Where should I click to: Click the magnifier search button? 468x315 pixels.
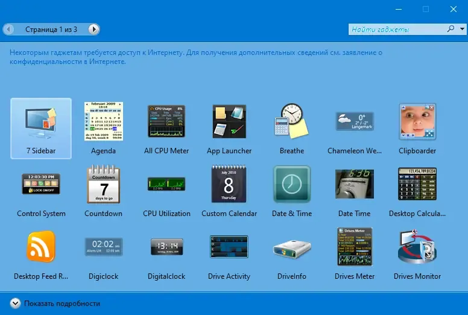[451, 28]
